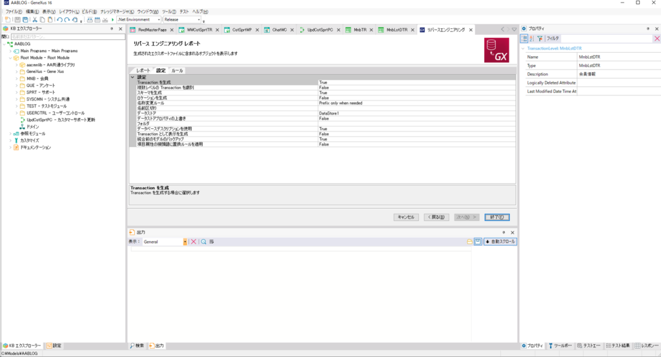Click the Cut scissors icon
Image resolution: width=661 pixels, height=357 pixels.
tap(35, 20)
